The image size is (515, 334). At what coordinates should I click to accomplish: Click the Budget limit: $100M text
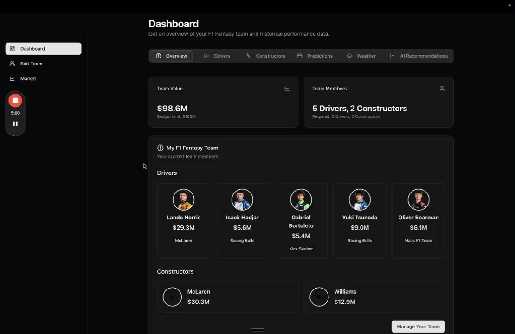176,116
